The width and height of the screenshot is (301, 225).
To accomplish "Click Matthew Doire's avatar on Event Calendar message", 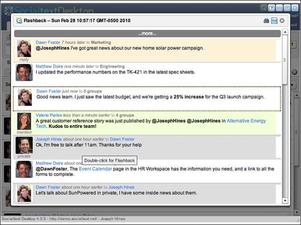I will 24,169.
